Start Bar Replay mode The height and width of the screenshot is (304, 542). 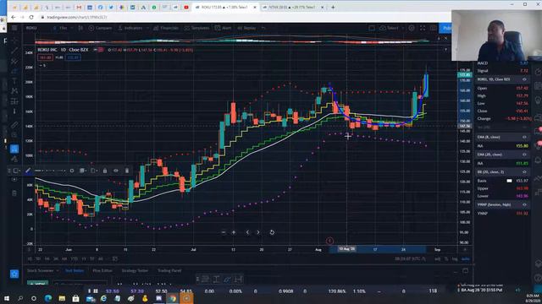[x=246, y=28]
